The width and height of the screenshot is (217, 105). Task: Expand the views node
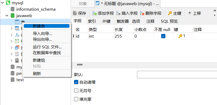12,28
